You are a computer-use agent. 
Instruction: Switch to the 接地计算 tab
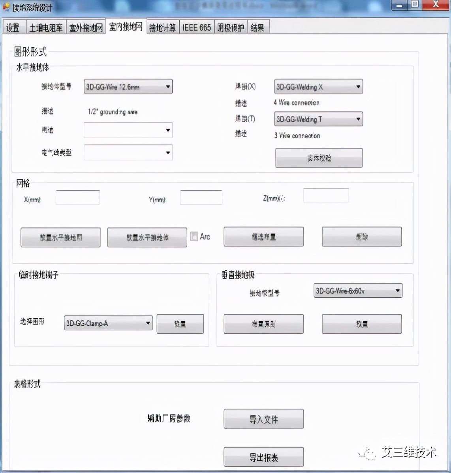[163, 27]
